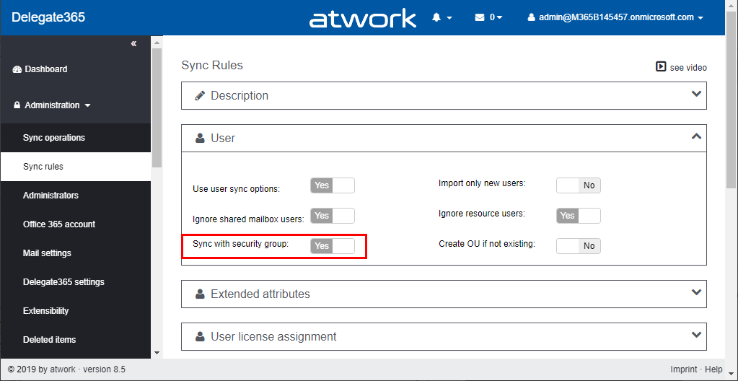Click the Extended attributes person icon
The image size is (738, 381).
(200, 294)
